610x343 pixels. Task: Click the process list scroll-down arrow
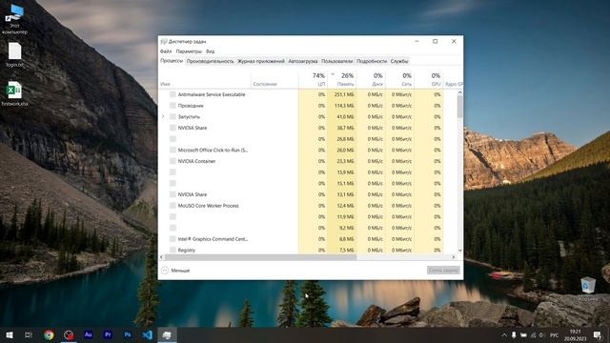click(459, 251)
